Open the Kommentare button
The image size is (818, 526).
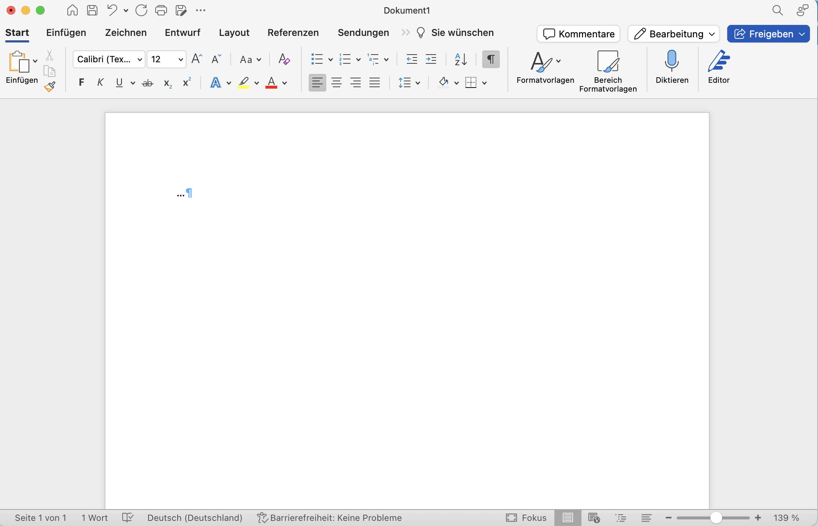(579, 34)
